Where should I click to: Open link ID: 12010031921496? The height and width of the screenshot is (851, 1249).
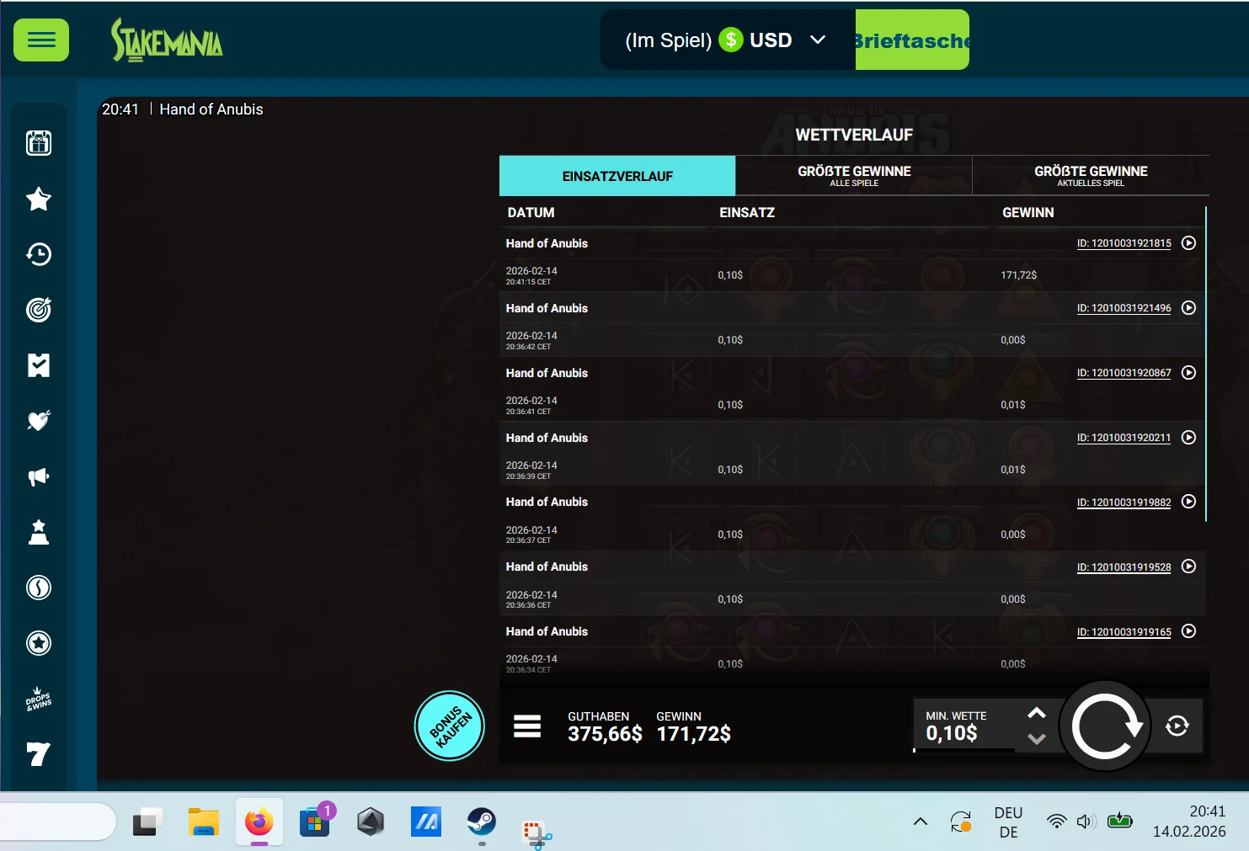pos(1124,308)
